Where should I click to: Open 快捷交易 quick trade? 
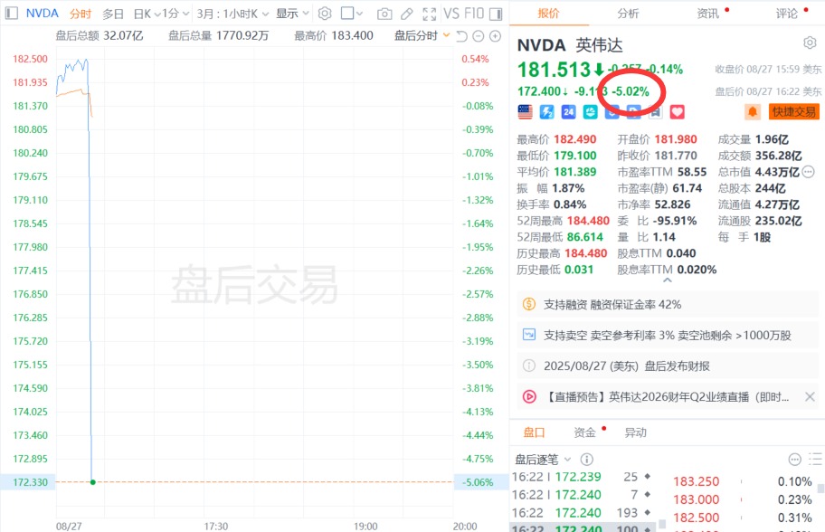pos(794,111)
